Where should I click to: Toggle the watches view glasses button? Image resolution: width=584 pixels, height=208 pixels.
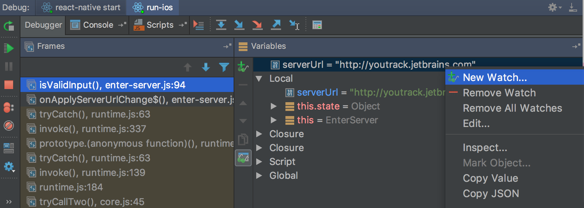pos(243,158)
